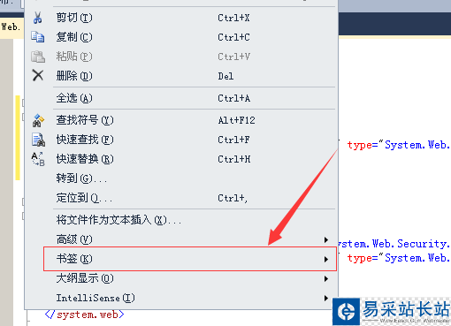Screen dimensions: 451x326
Task: Select 将文件作为文本插入(X)... entry
Action: coord(181,220)
